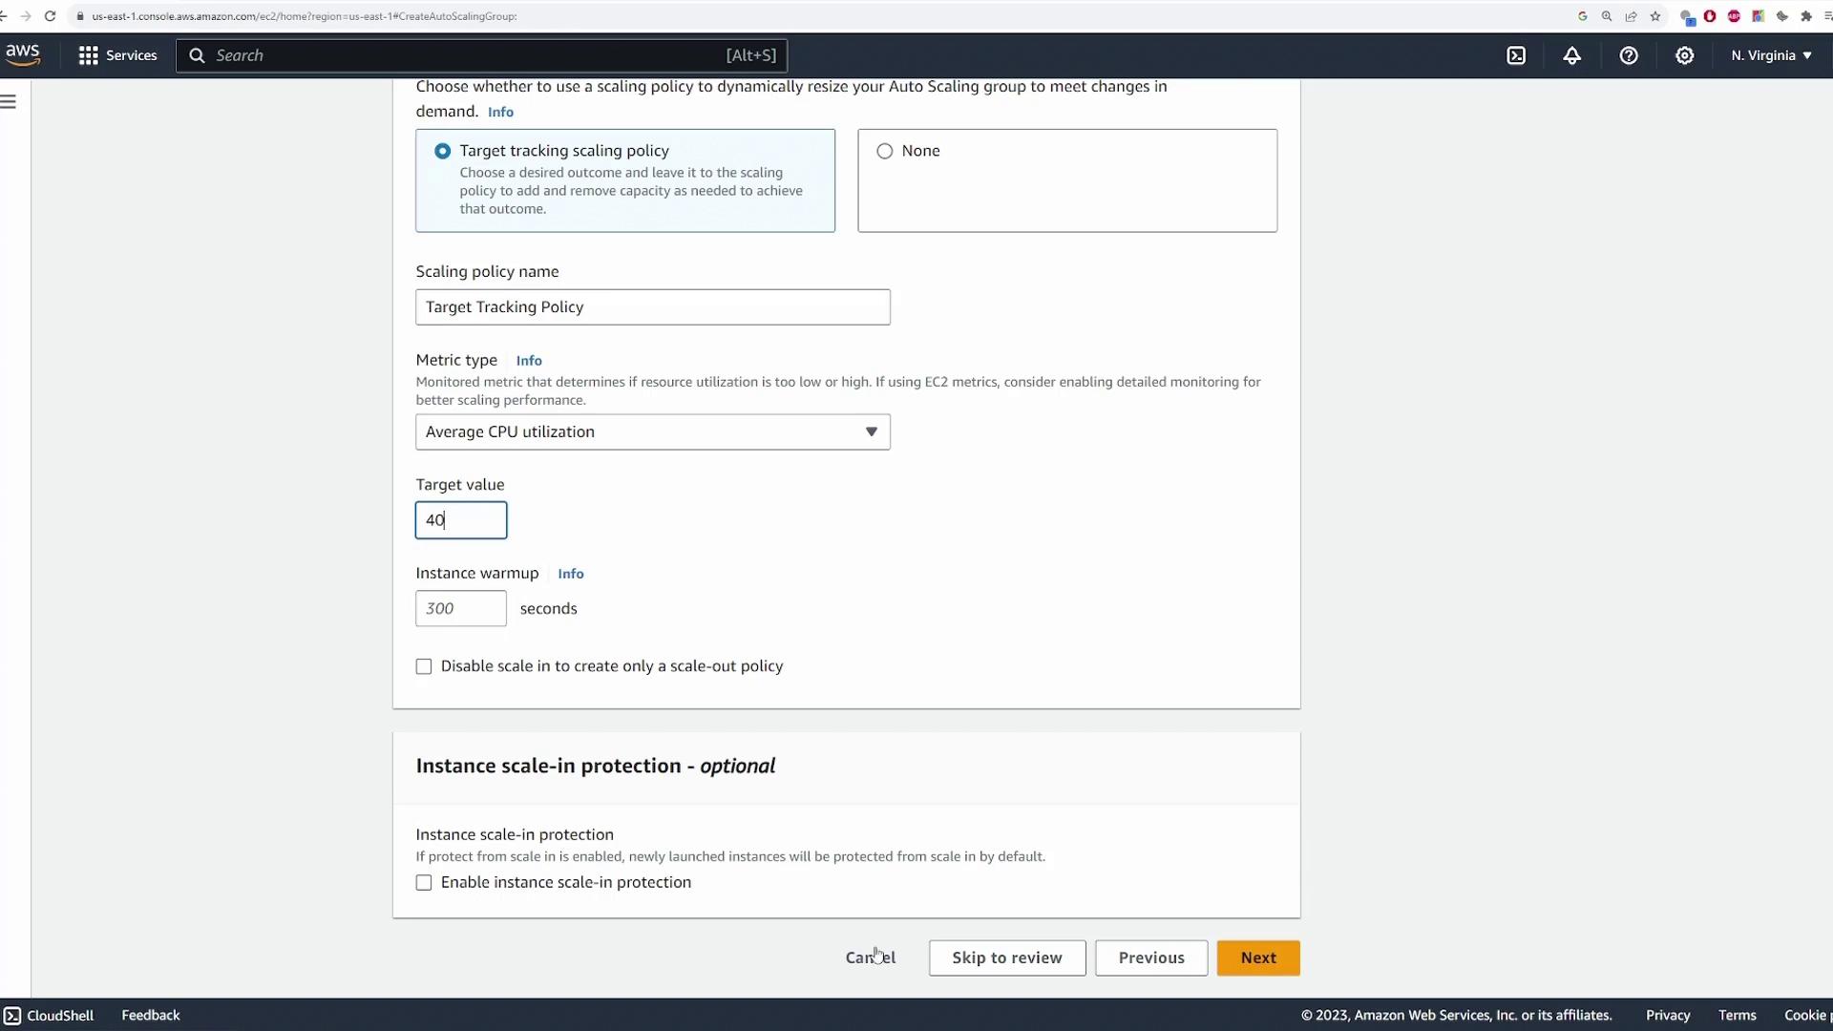Viewport: 1833px width, 1031px height.
Task: Check Disable scale in checkbox
Action: click(x=424, y=666)
